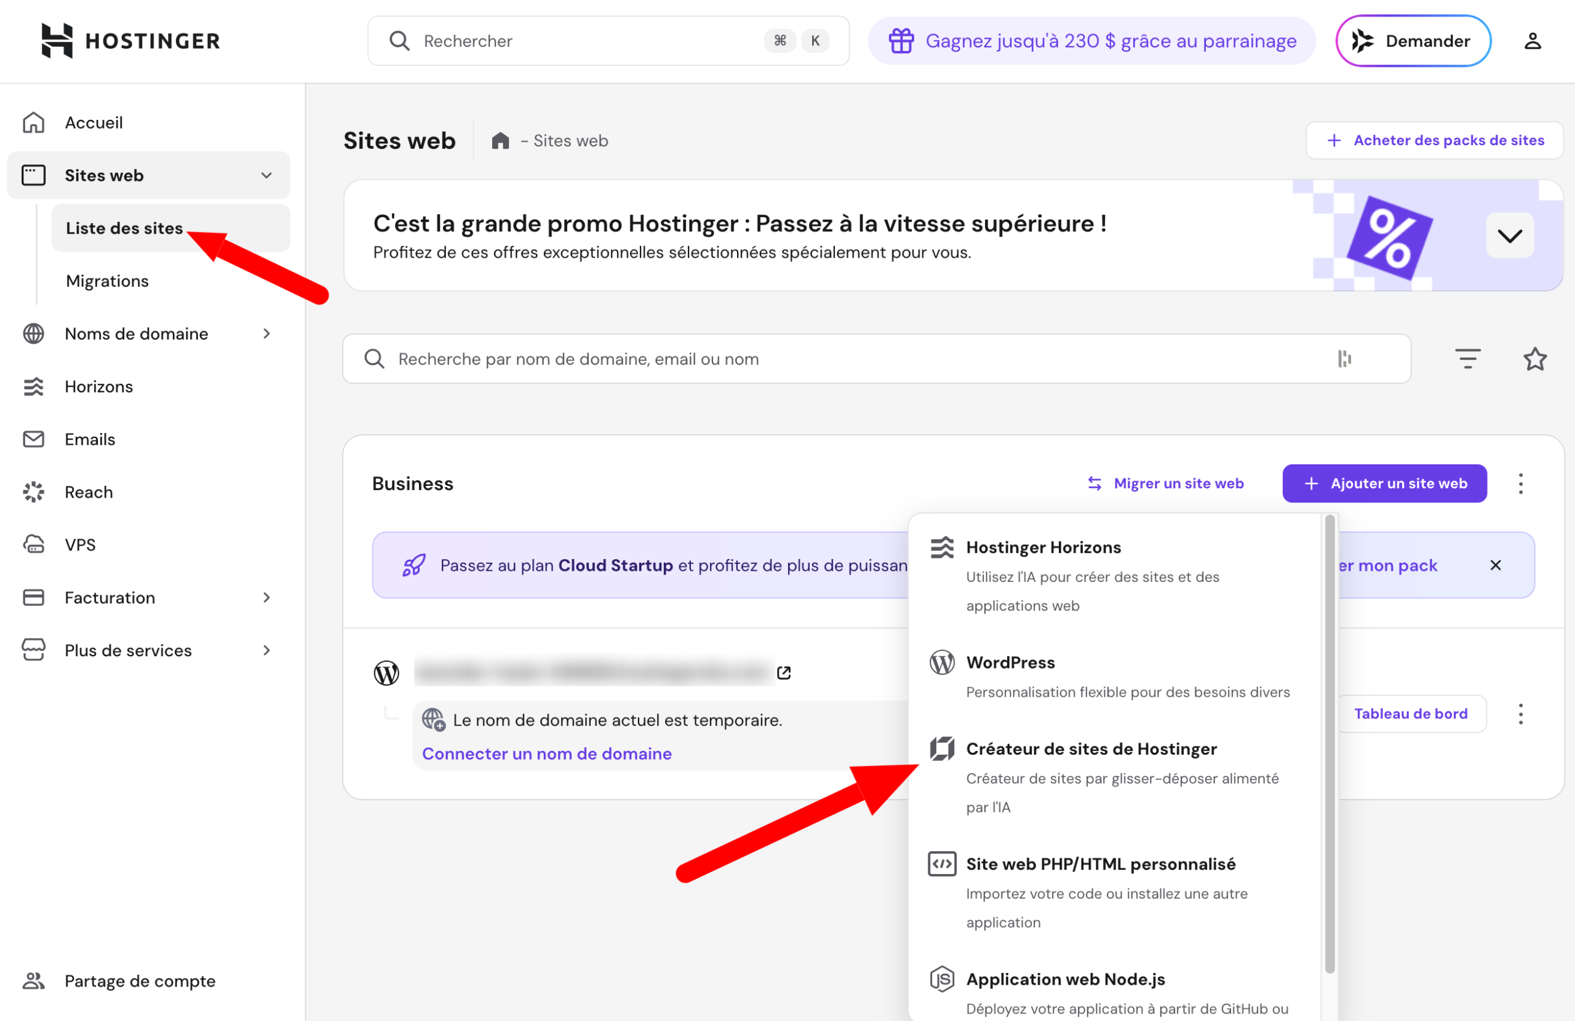The width and height of the screenshot is (1575, 1021).
Task: Click the gift icon in referral banner
Action: click(901, 41)
